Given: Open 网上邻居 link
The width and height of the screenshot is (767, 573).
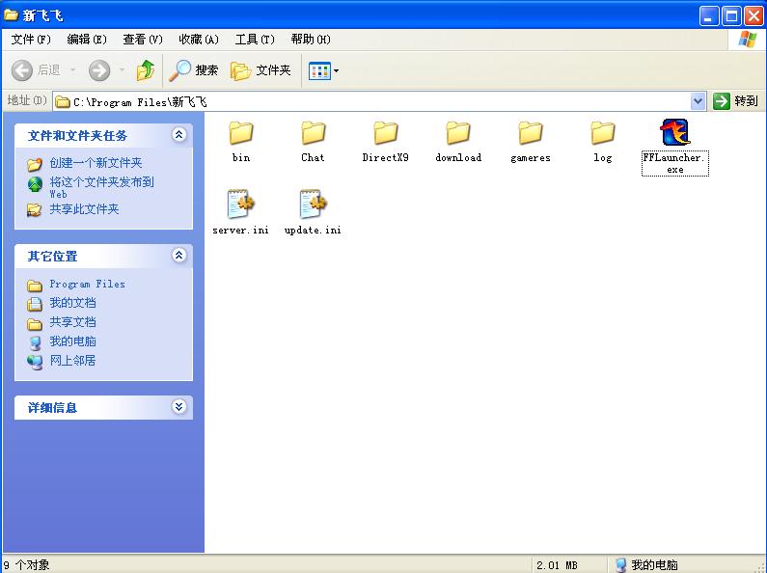Looking at the screenshot, I should pyautogui.click(x=72, y=361).
